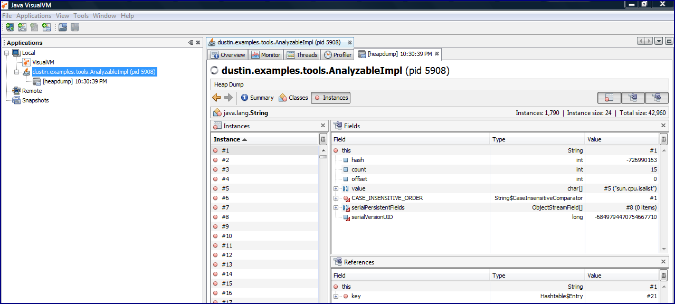Select the Local node in Applications tree

click(28, 53)
